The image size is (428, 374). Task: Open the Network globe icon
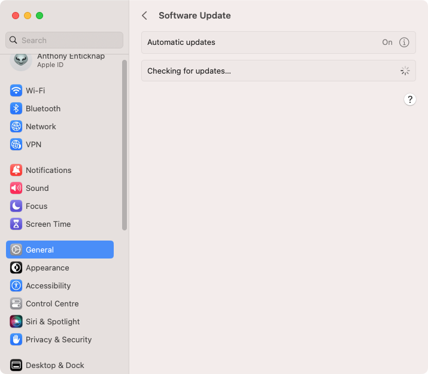click(x=16, y=127)
